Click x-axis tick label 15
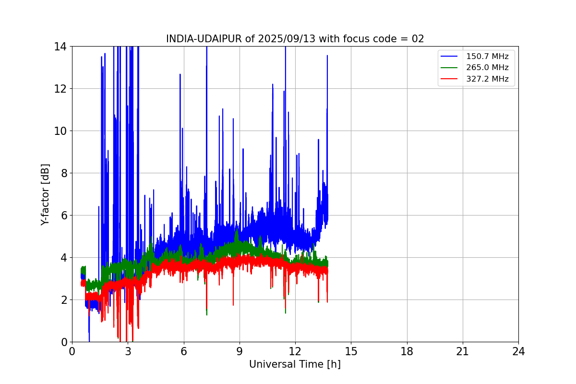This screenshot has height=384, width=576. (x=351, y=351)
